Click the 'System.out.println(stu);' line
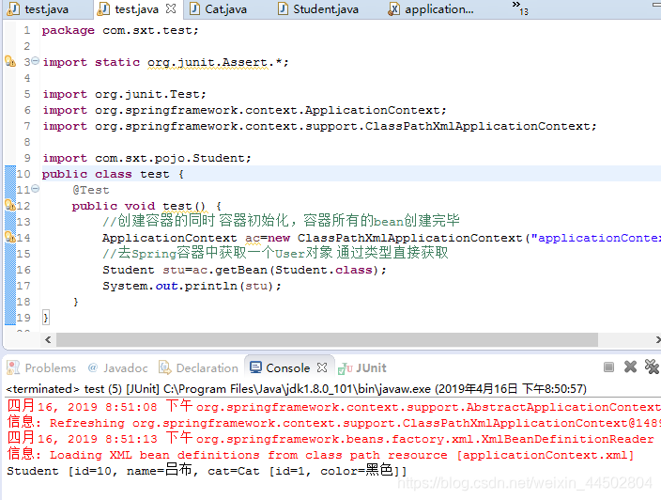The image size is (661, 500). pos(192,286)
